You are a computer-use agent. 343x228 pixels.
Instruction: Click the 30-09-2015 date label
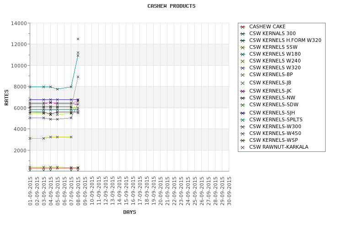click(x=229, y=191)
